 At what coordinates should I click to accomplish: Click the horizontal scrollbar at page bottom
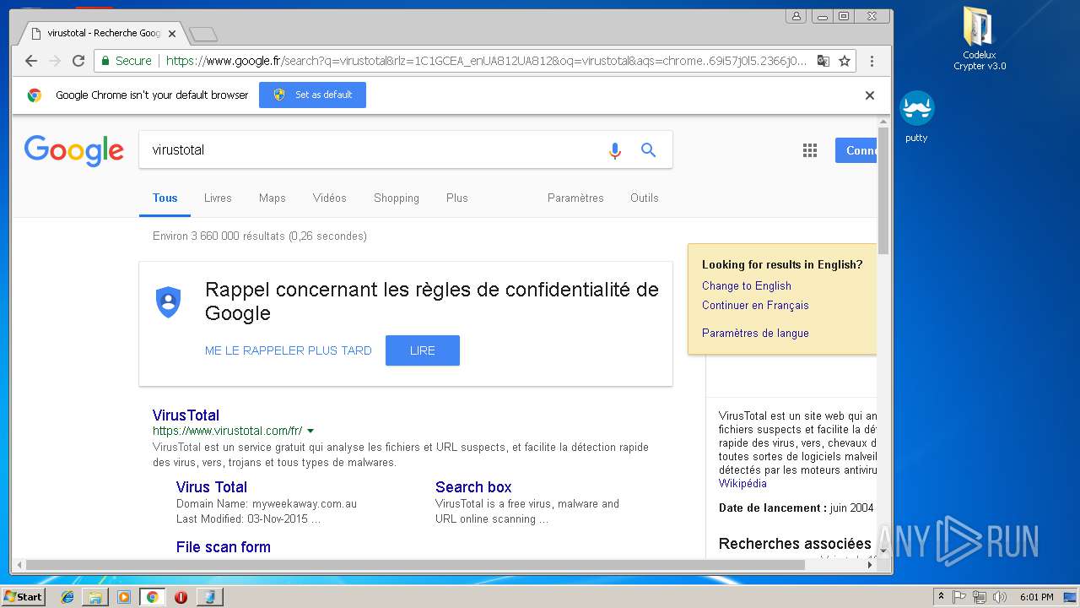tap(413, 565)
